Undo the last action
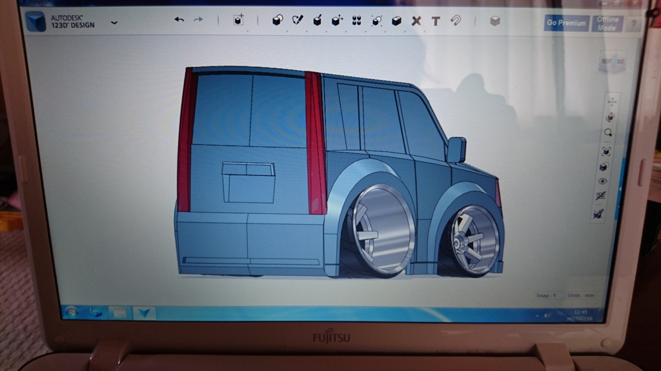 click(x=179, y=20)
